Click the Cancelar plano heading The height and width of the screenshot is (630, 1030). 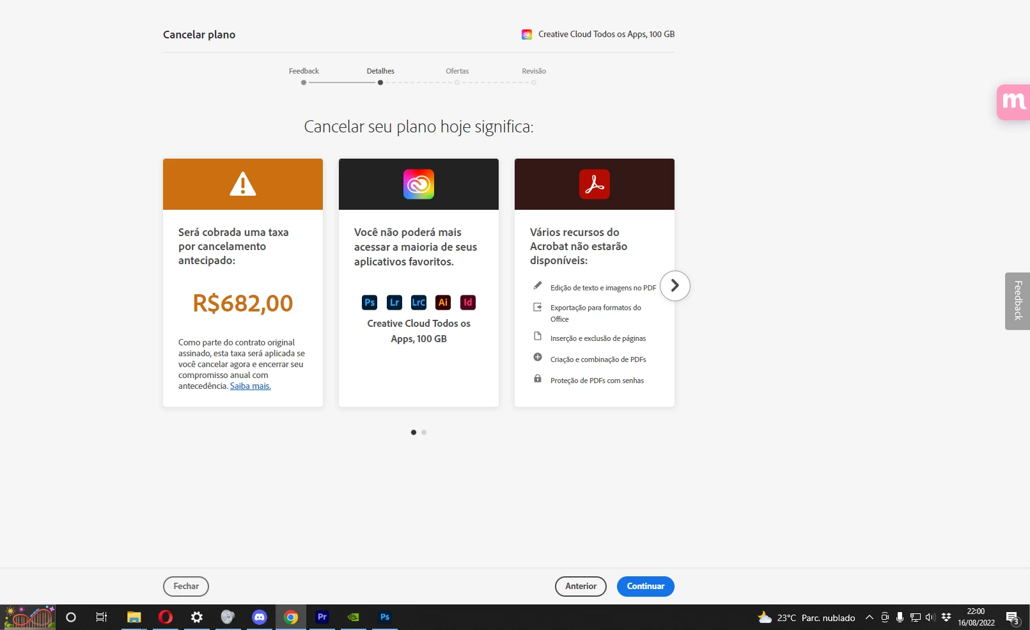tap(199, 35)
